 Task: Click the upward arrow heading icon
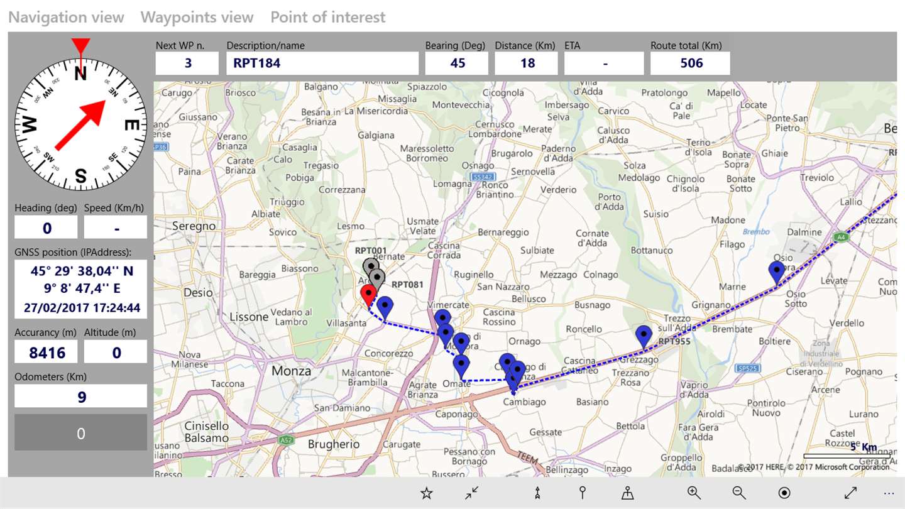click(537, 493)
